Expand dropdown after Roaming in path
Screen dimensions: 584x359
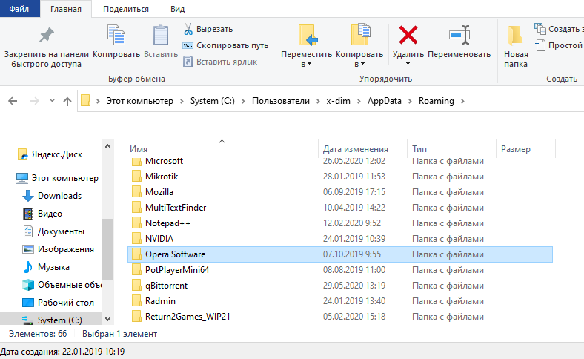[x=462, y=101]
